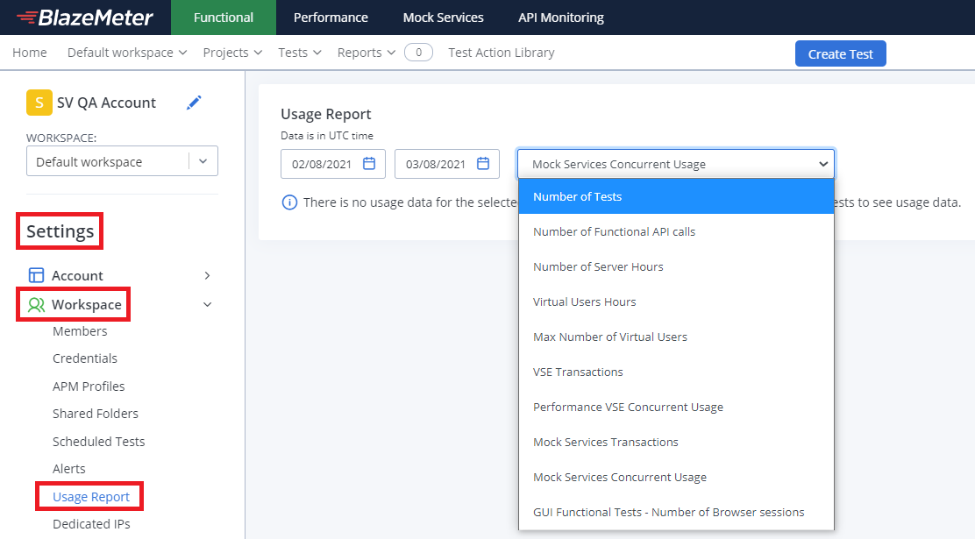Viewport: 975px width, 539px height.
Task: Select Mock Services Concurrent Usage in the list
Action: click(676, 478)
